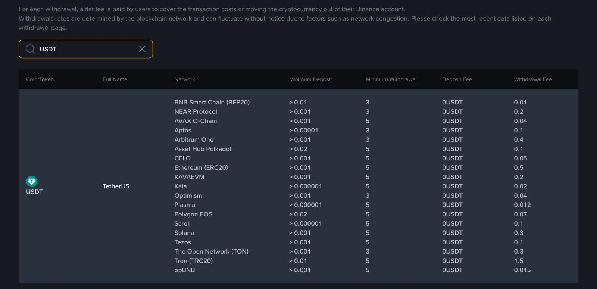Click the > 0.00001 Aptos minimum deposit
The image size is (597, 289).
click(304, 130)
